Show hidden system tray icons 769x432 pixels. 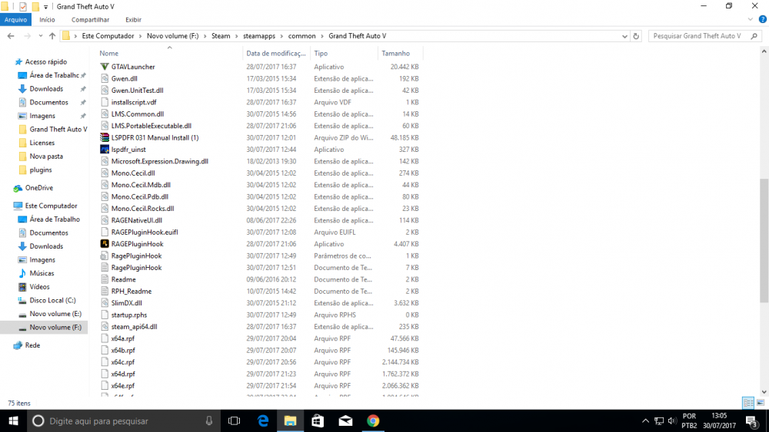point(645,420)
